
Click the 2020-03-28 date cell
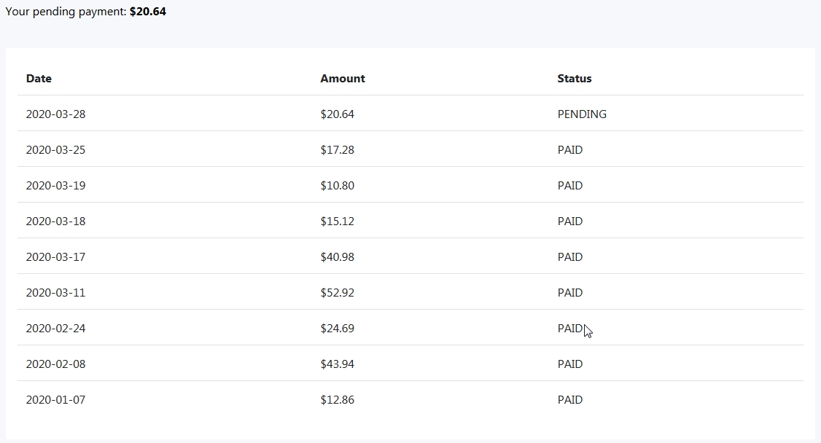55,114
